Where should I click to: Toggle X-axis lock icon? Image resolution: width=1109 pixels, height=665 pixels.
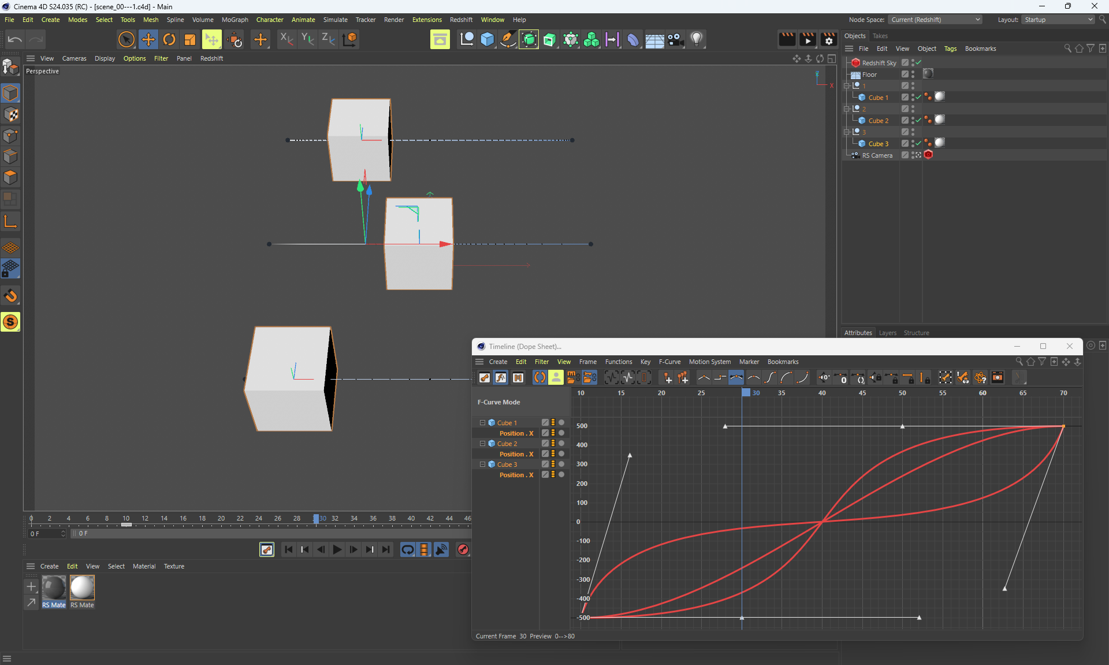point(286,39)
